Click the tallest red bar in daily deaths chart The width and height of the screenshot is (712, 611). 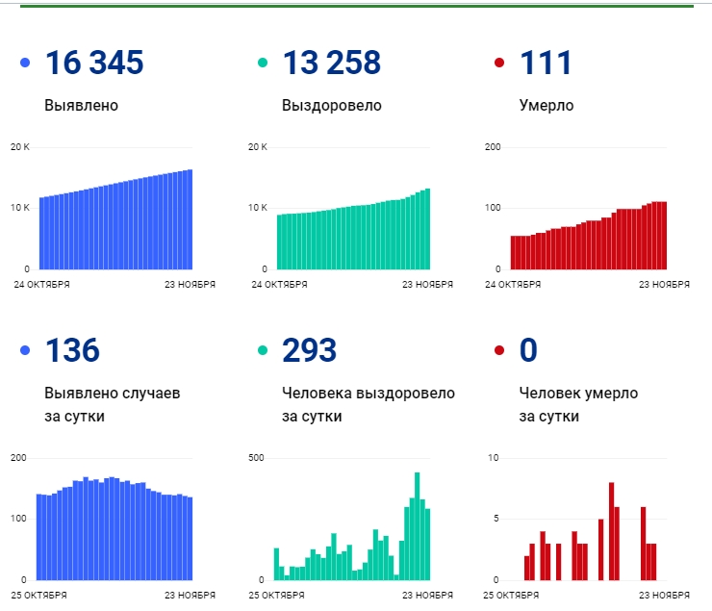[611, 531]
